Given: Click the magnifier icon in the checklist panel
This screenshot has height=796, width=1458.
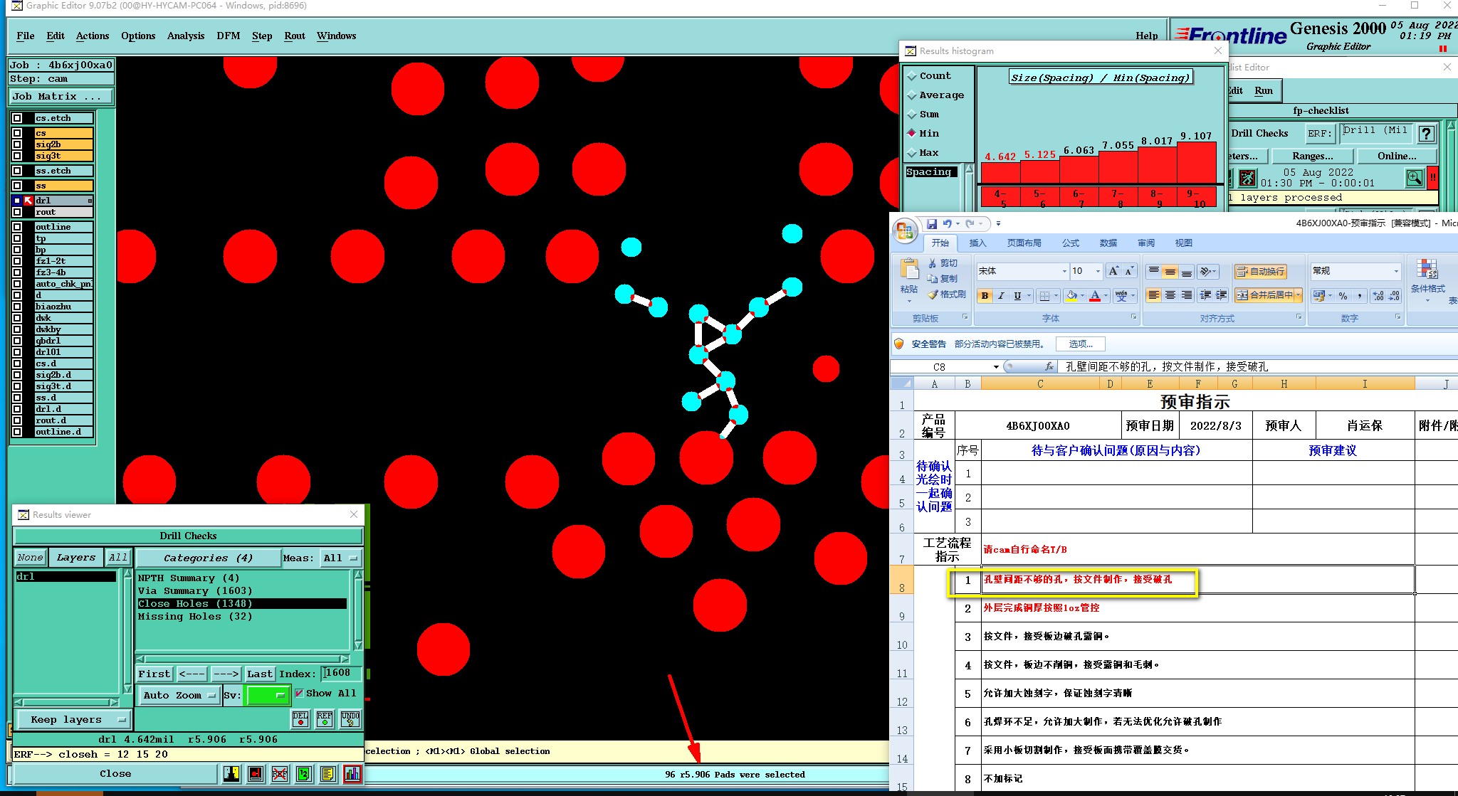Looking at the screenshot, I should (1414, 178).
